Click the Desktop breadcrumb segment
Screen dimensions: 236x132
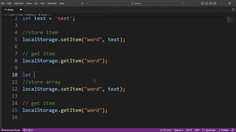30,15
